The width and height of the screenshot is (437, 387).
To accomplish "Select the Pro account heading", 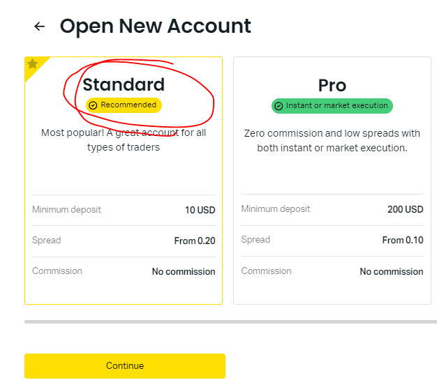I will pos(332,85).
